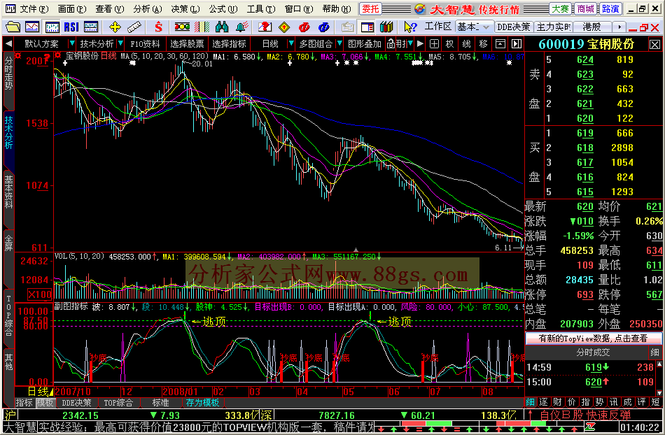665x435 pixels.
Task: Click the 存为模板 bottom tab
Action: (x=202, y=403)
